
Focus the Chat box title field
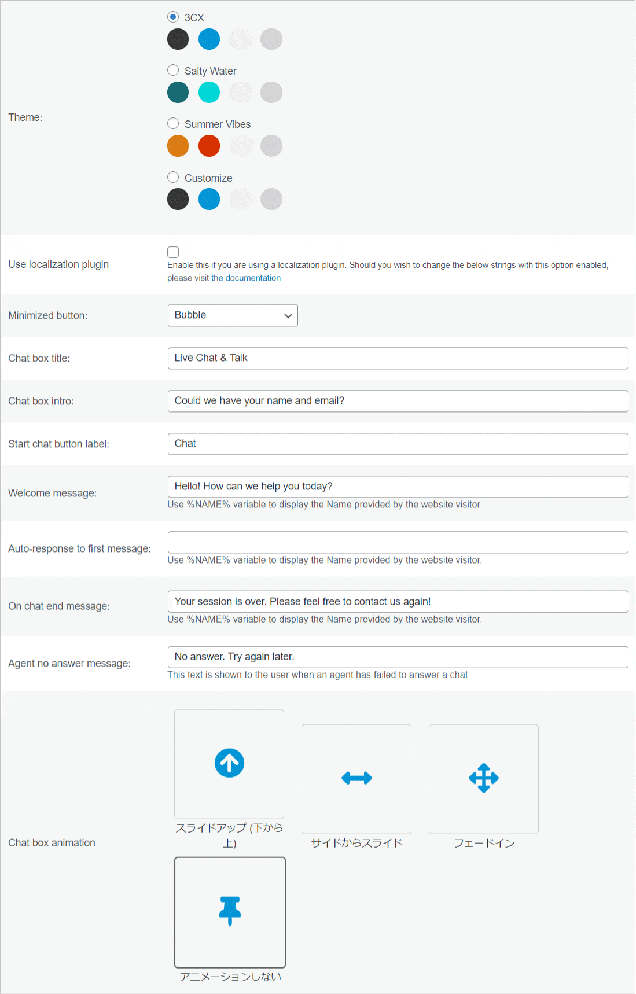coord(398,358)
